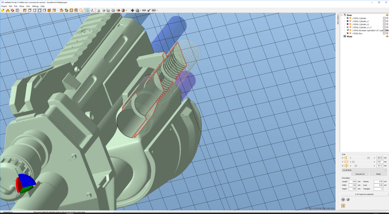Image resolution: width=389 pixels, height=214 pixels.
Task: Toggle the X cut plane icon
Action: [346, 158]
